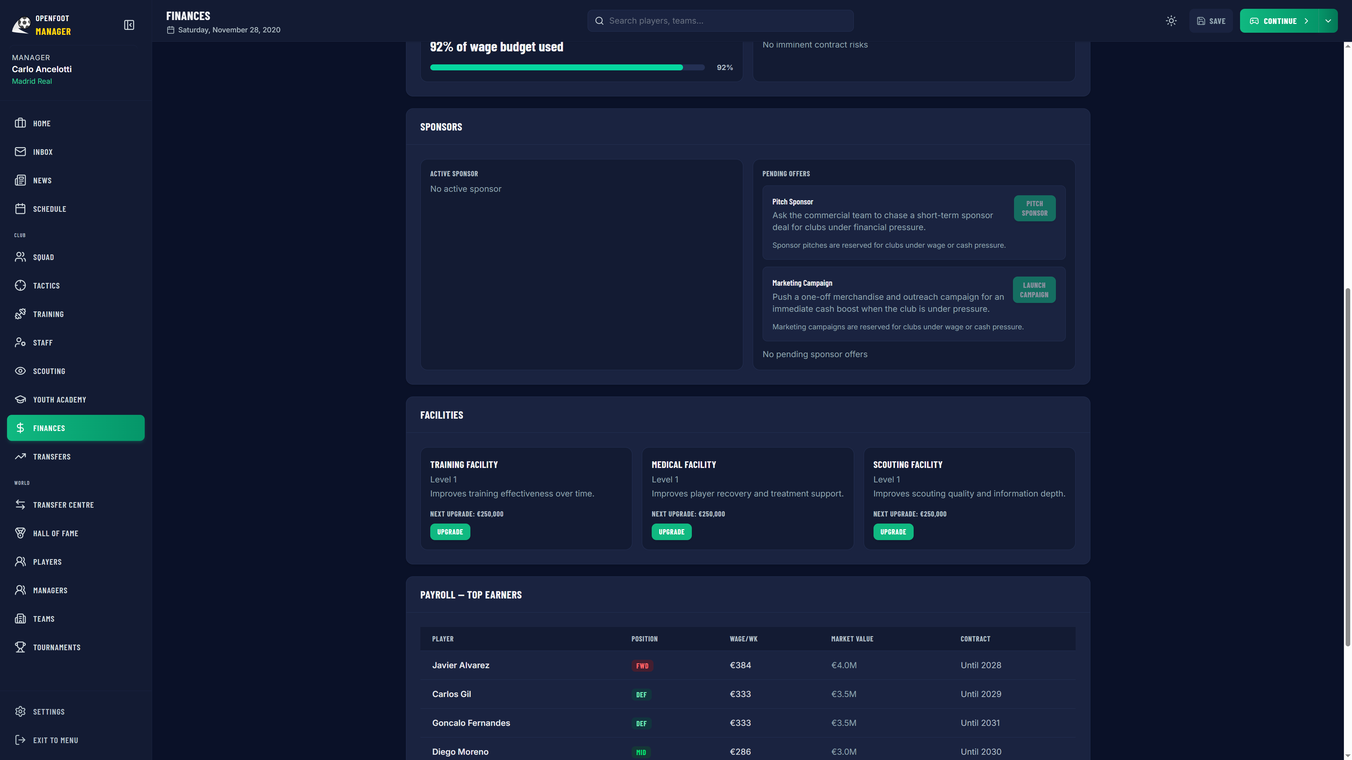Image resolution: width=1352 pixels, height=760 pixels.
Task: Go to the Tactics page
Action: (x=76, y=285)
